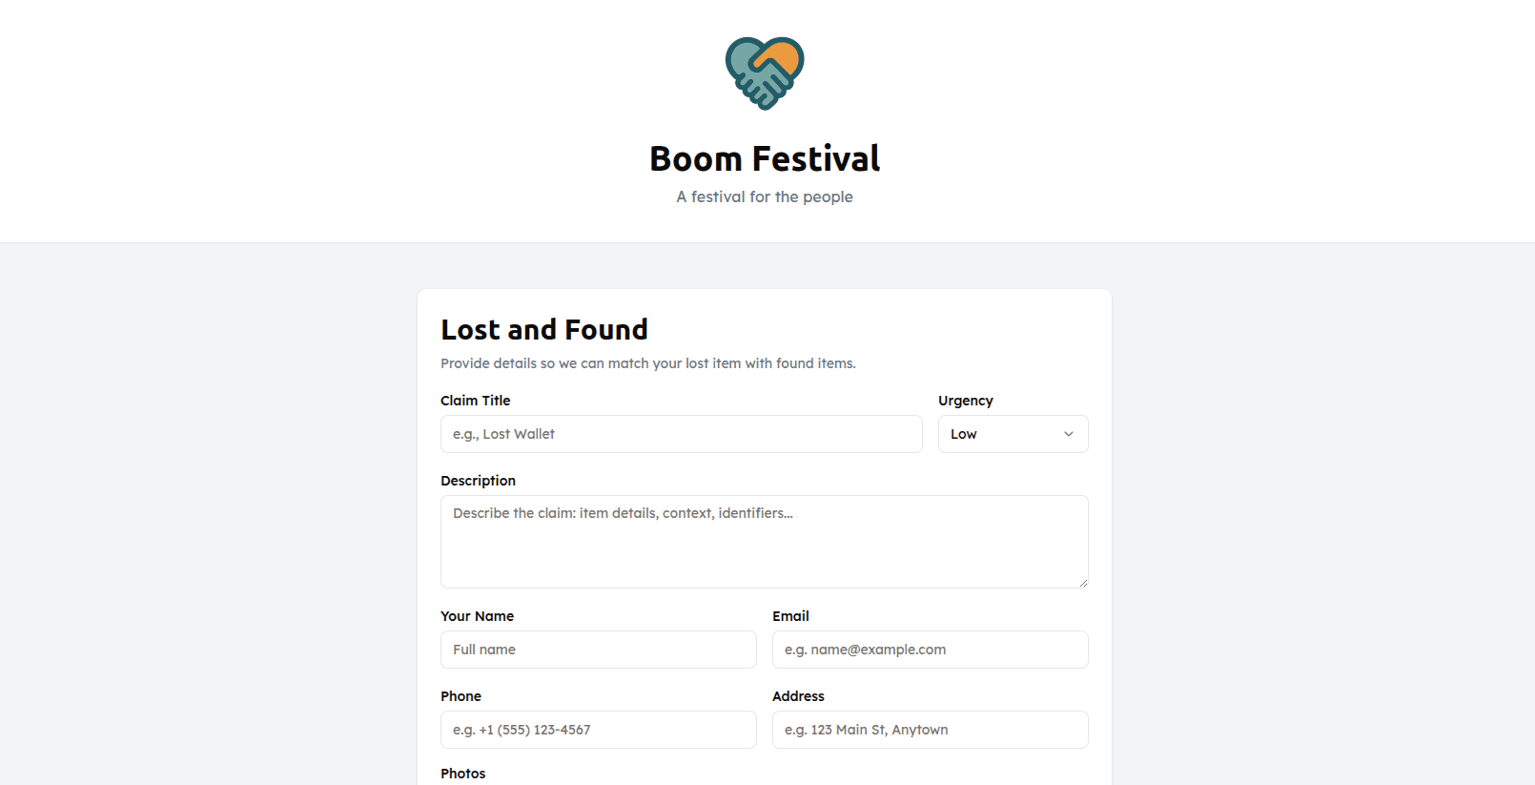Click the Email field placeholder text
Viewport: 1535px width, 785px height.
pos(864,650)
